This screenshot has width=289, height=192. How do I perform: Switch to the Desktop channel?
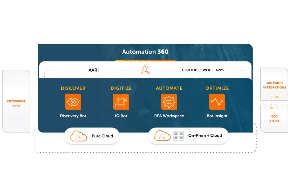pyautogui.click(x=189, y=70)
